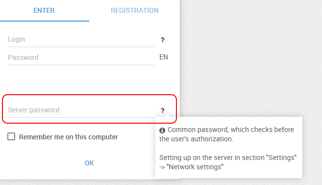Image resolution: width=322 pixels, height=185 pixels.
Task: Click the "Remember me on this computer" label
Action: 69,137
